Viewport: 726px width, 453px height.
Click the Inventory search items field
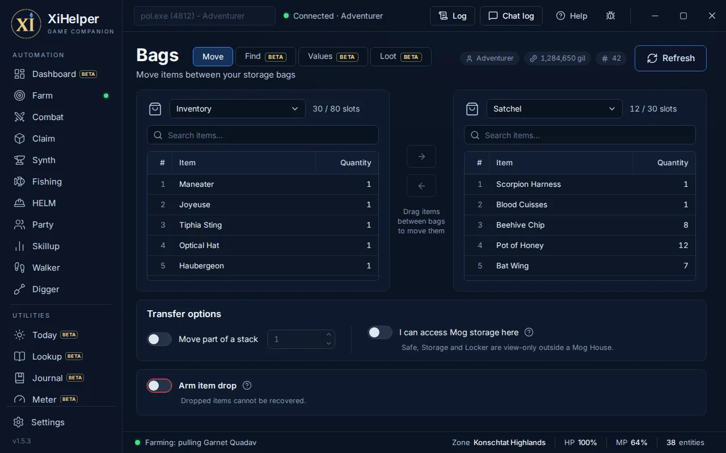click(x=263, y=135)
